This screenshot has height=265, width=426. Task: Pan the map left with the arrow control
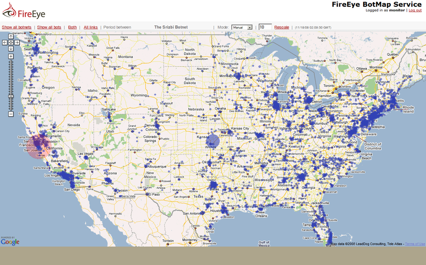coord(5,43)
